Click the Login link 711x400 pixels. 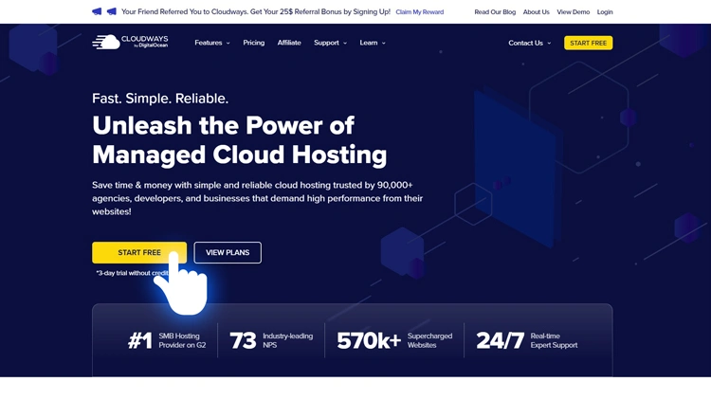coord(605,12)
